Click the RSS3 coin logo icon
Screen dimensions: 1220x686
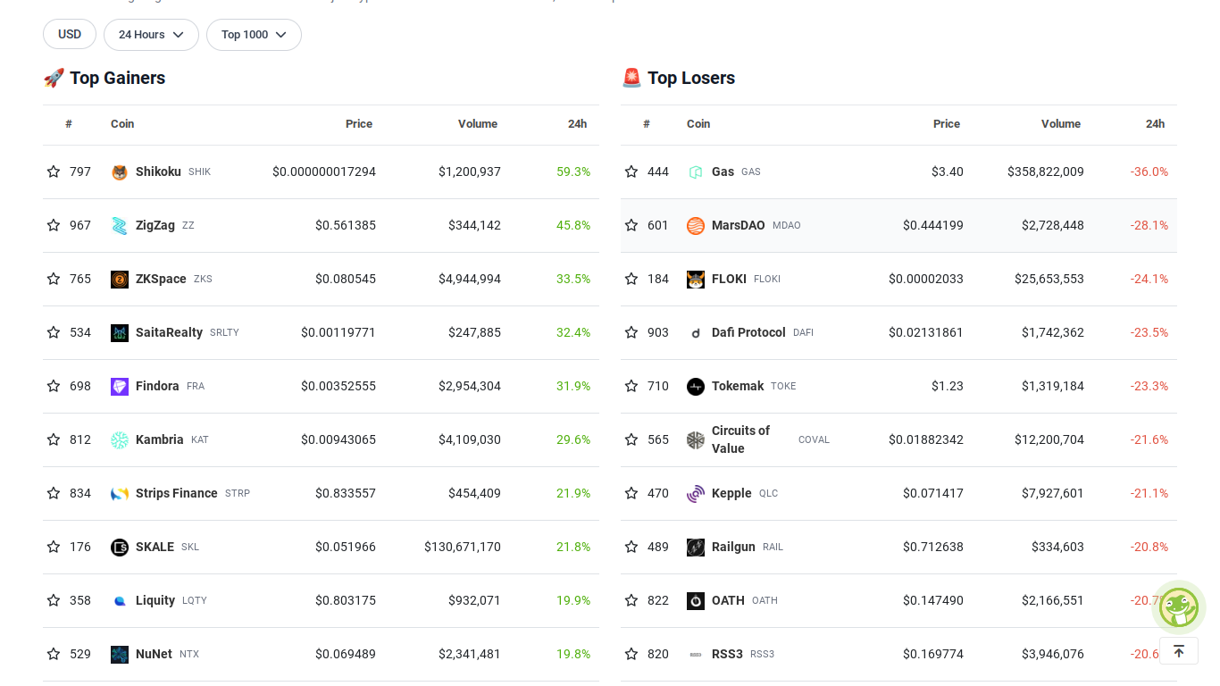point(696,655)
